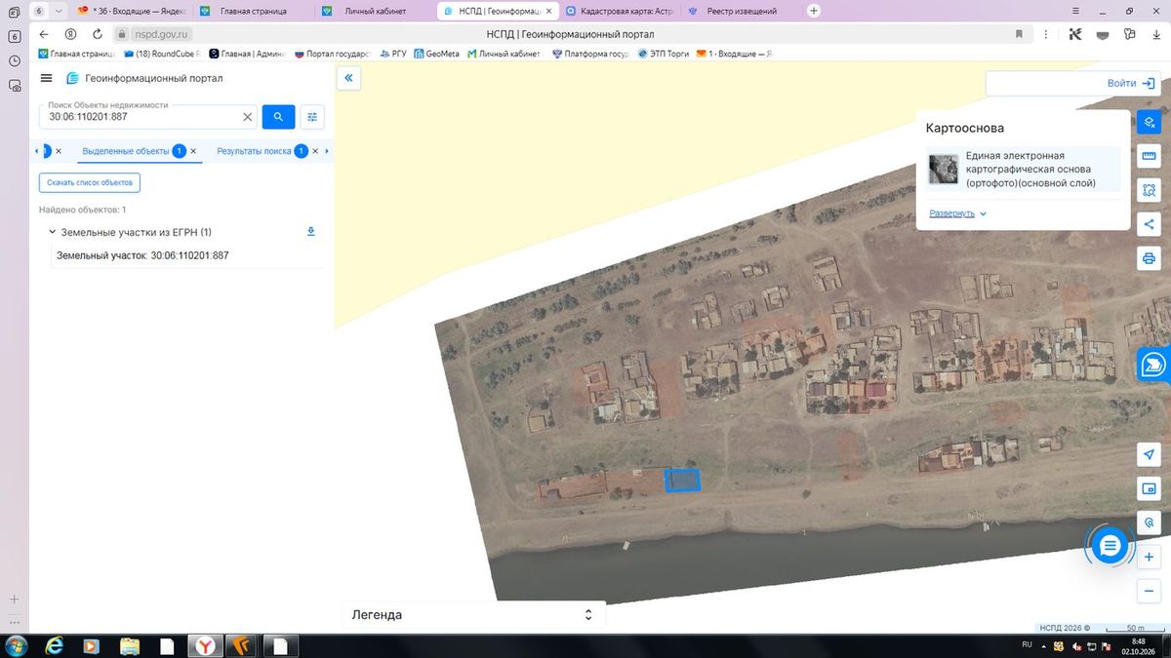Select the ruler measurement tool

(x=1149, y=156)
